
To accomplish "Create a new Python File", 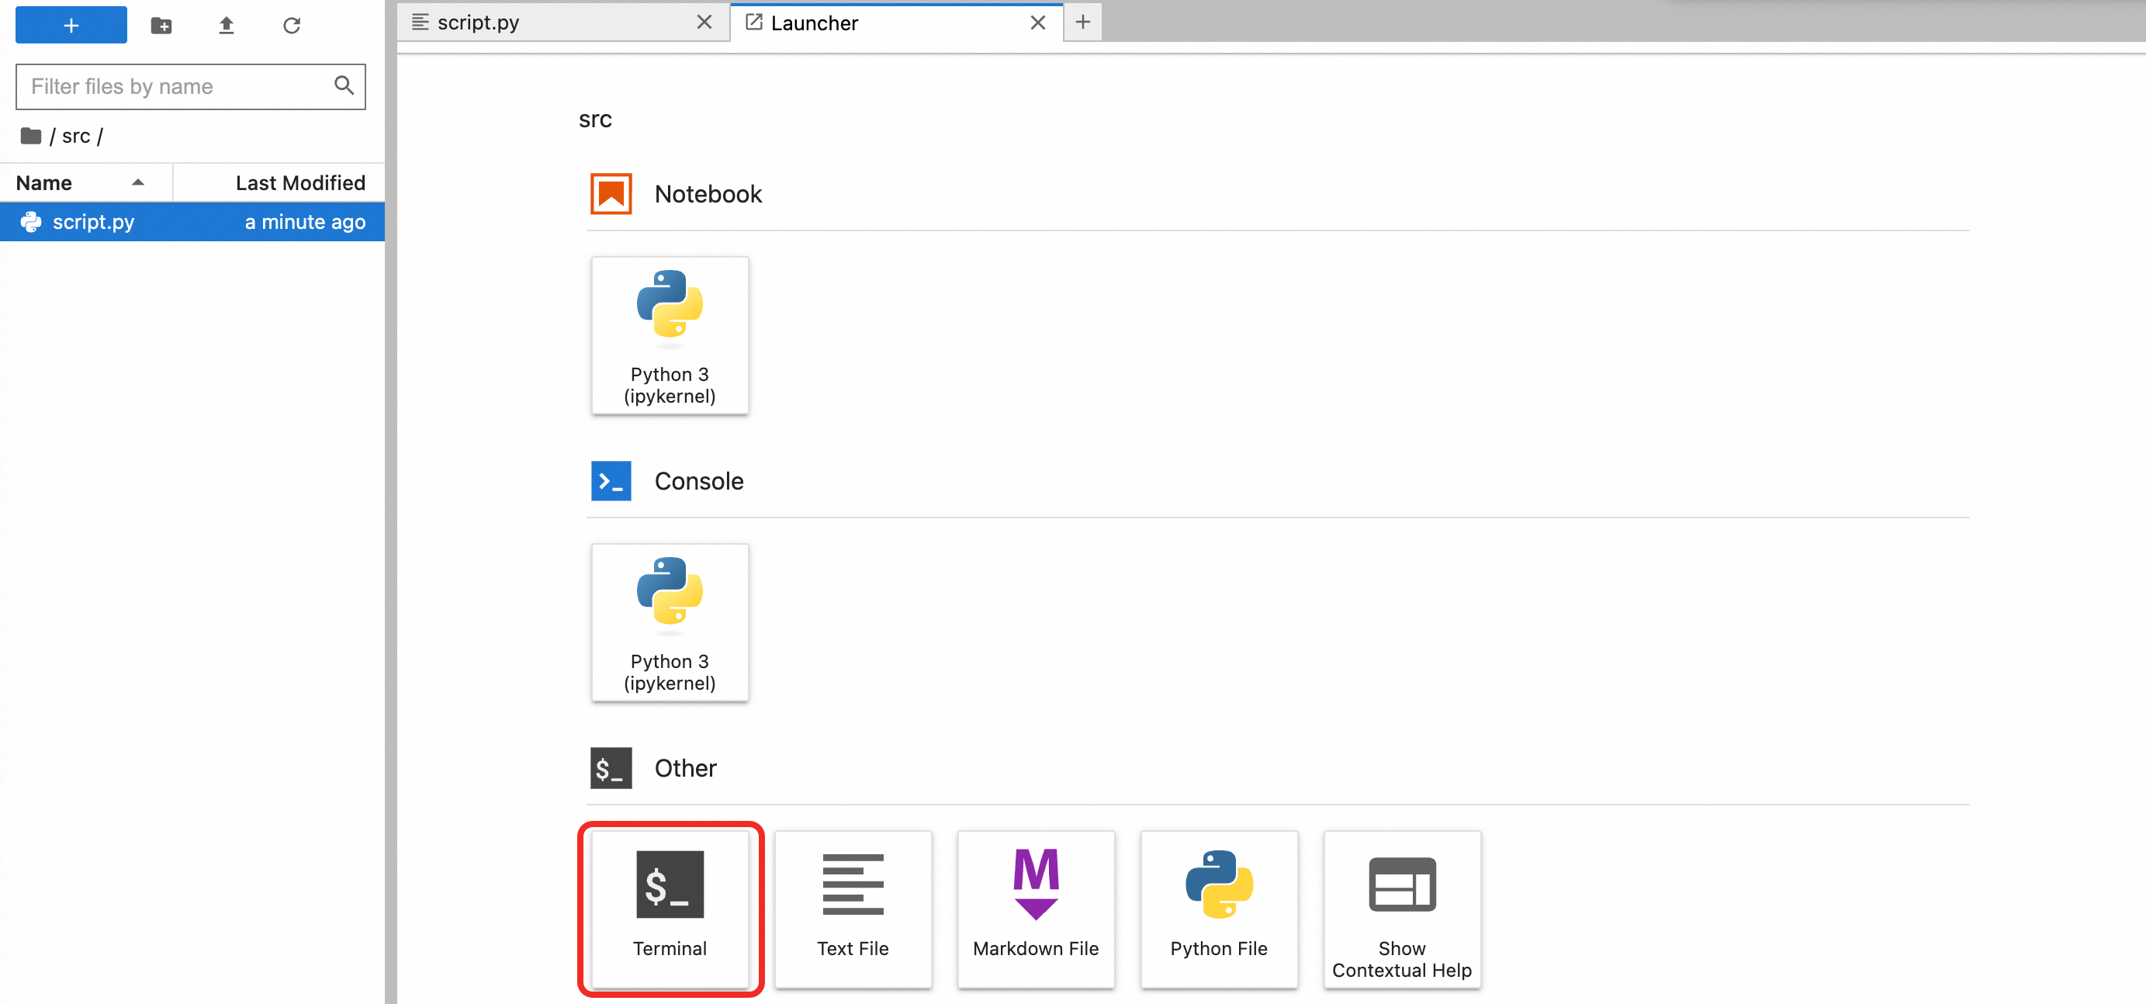I will click(1219, 910).
